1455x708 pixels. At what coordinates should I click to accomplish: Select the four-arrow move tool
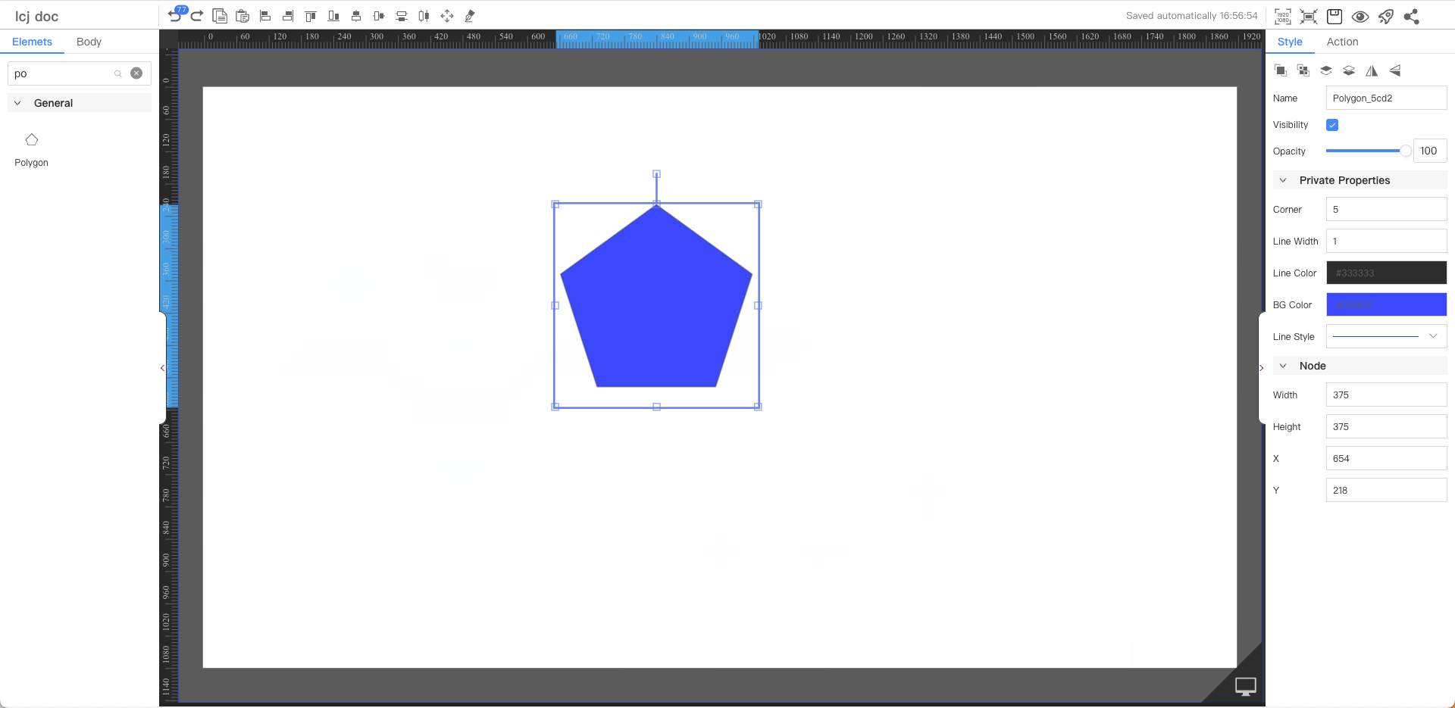pyautogui.click(x=447, y=16)
